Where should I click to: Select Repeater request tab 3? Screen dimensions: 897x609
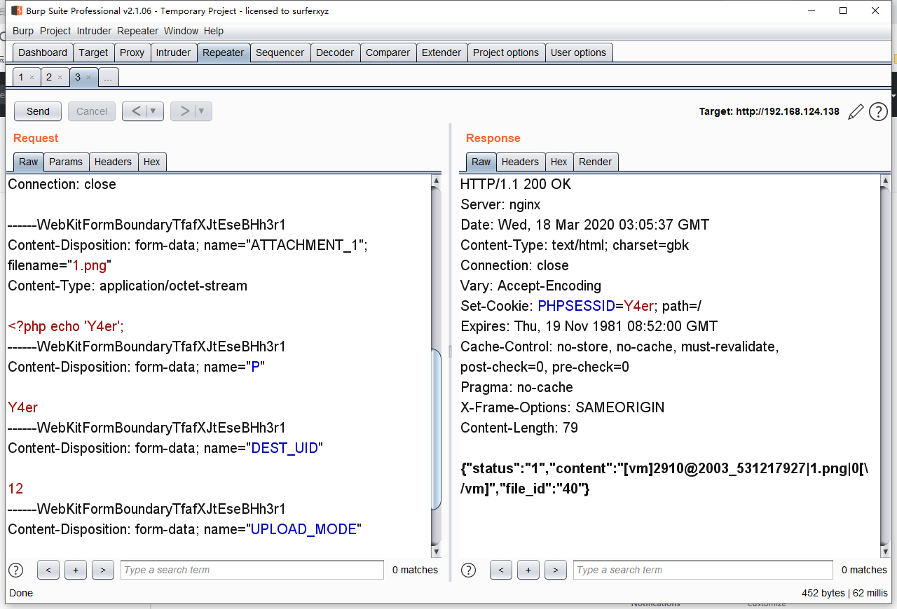pyautogui.click(x=77, y=78)
